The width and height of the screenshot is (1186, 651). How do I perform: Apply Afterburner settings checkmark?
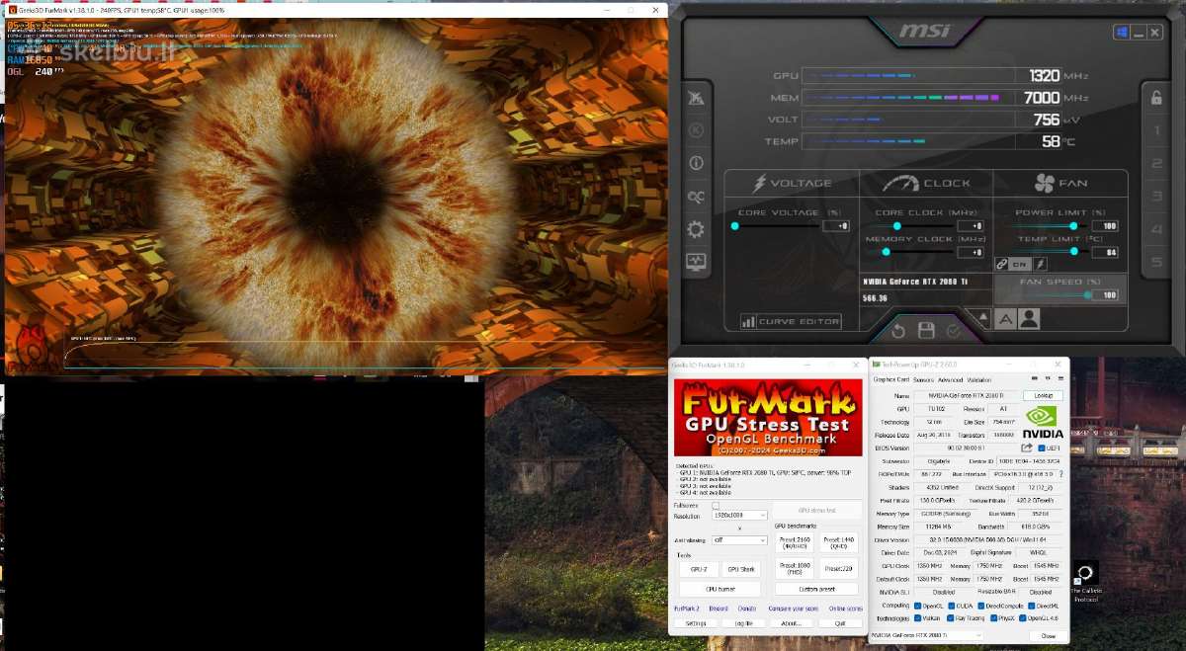pyautogui.click(x=954, y=331)
